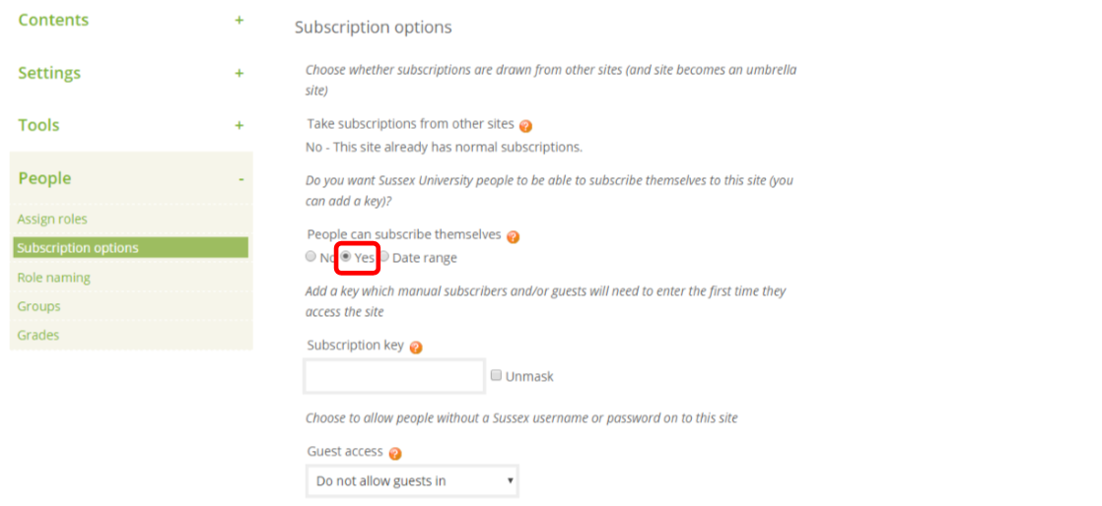Expand the Tools sidebar section

coord(239,126)
